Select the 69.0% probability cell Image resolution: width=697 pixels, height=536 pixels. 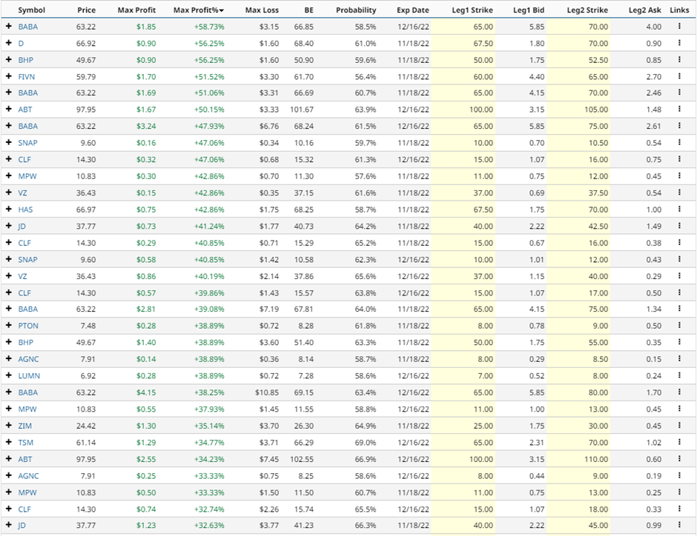point(366,443)
